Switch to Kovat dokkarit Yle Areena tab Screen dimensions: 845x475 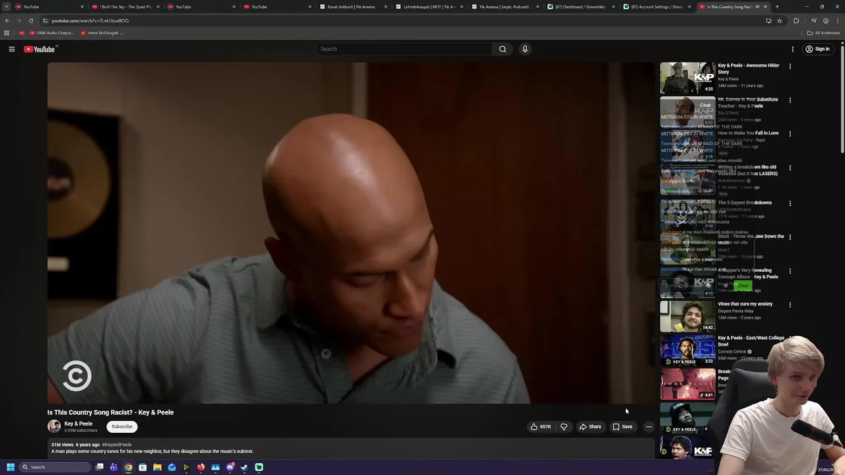click(354, 7)
